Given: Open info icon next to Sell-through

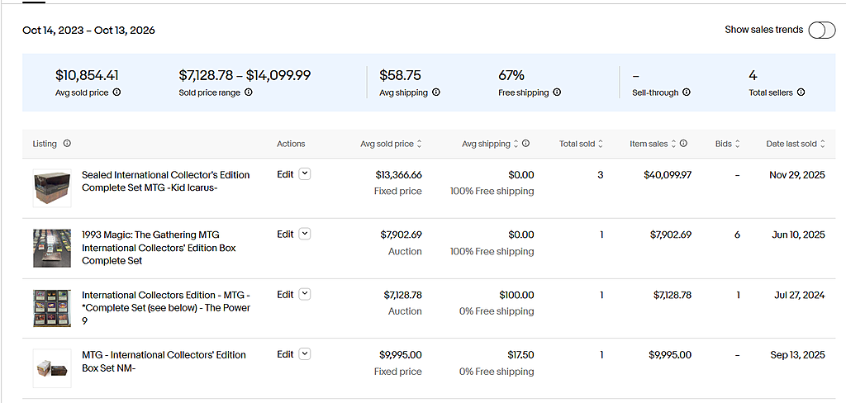Looking at the screenshot, I should 687,92.
